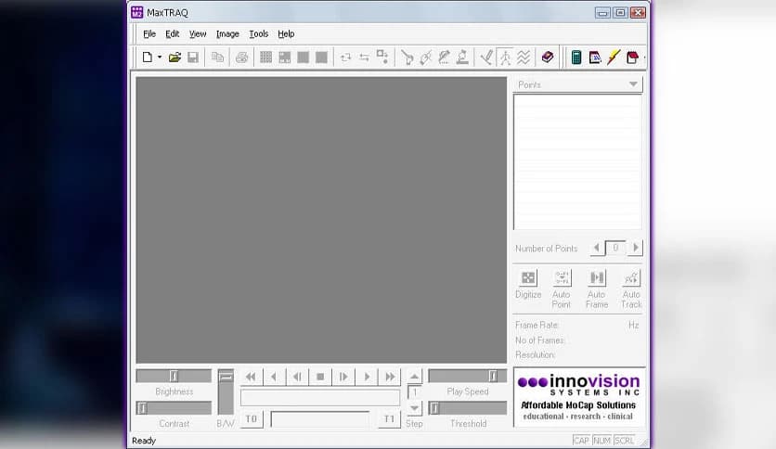Viewport: 776px width, 449px height.
Task: Click the stick figure toolbar icon
Action: (x=505, y=58)
